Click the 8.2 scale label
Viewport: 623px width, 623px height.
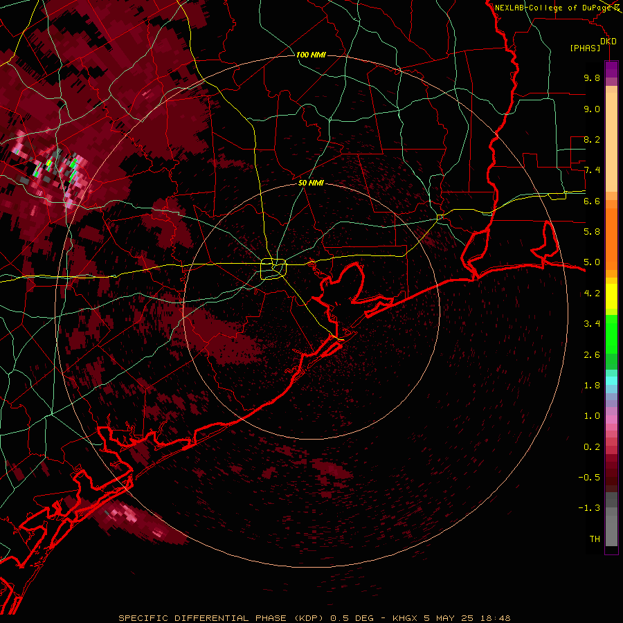click(592, 139)
